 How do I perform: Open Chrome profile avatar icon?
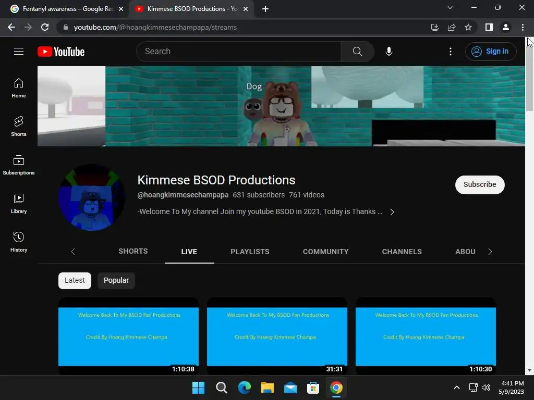(506, 27)
